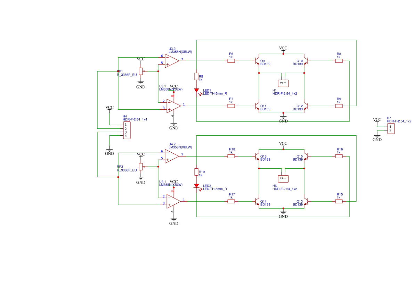
Task: Click GND symbol beneath potentiometer RP3
Action: pos(141,180)
